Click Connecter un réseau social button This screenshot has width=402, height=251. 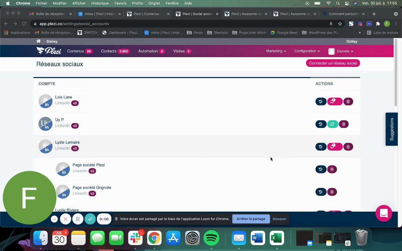tap(333, 63)
